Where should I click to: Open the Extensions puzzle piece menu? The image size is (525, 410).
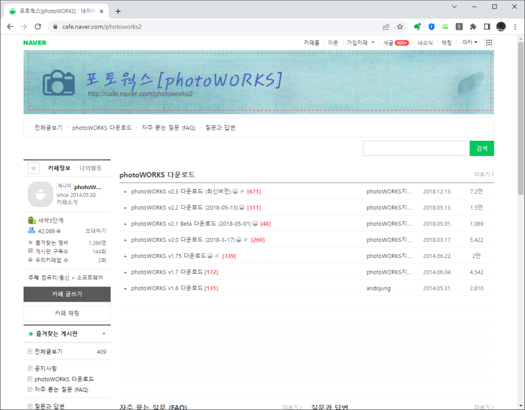click(473, 27)
